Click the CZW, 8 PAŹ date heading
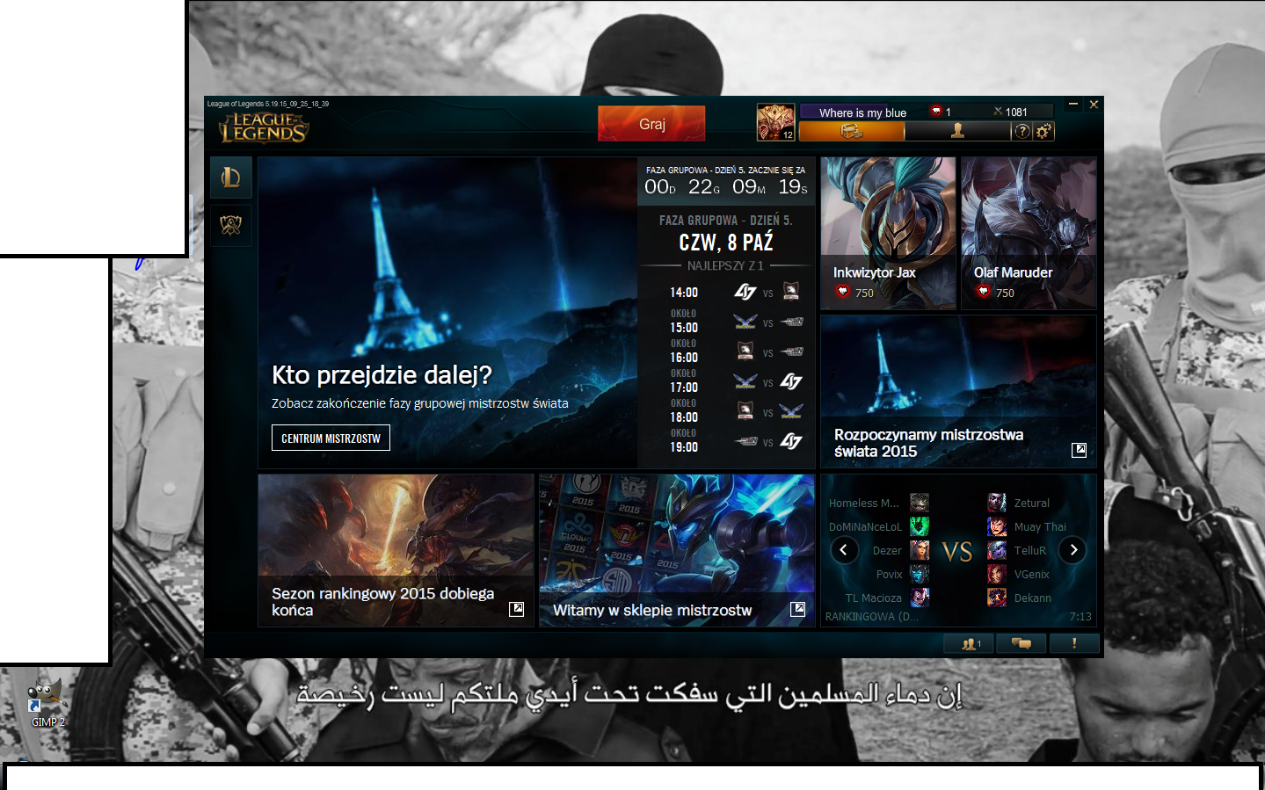 [726, 243]
